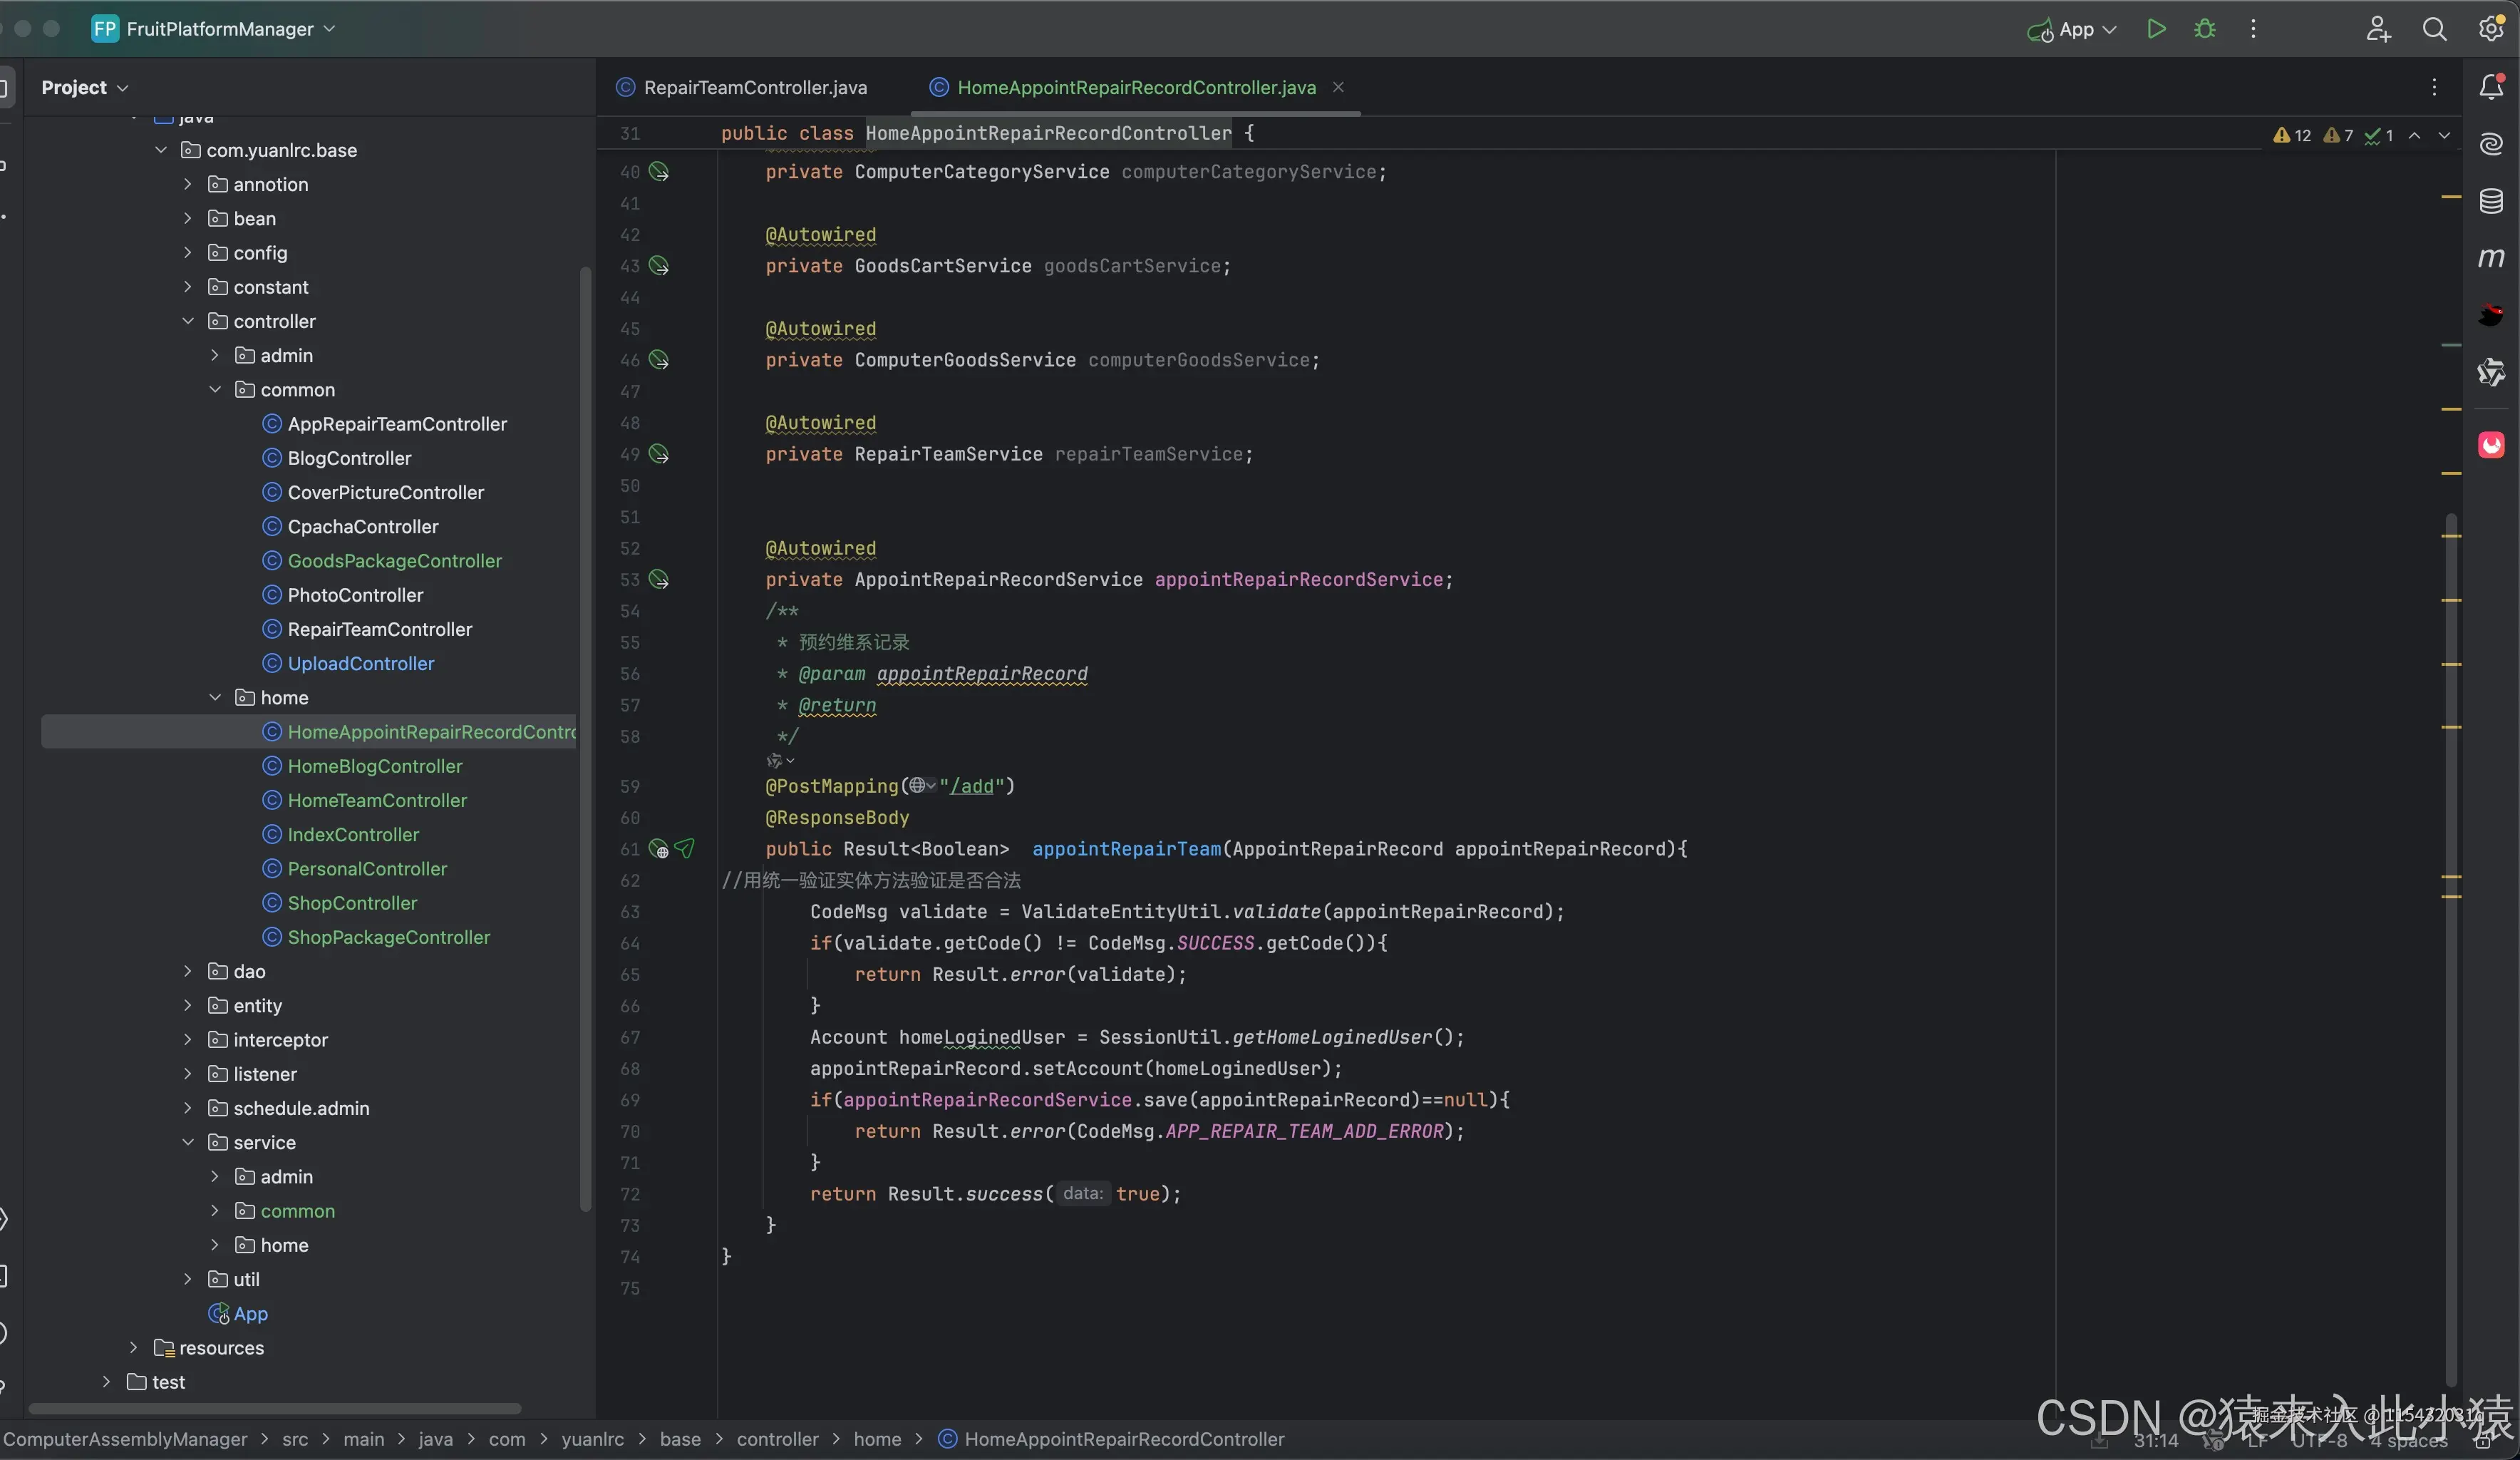This screenshot has height=1460, width=2520.
Task: Open Search Everywhere magnifier icon
Action: coord(2434,29)
